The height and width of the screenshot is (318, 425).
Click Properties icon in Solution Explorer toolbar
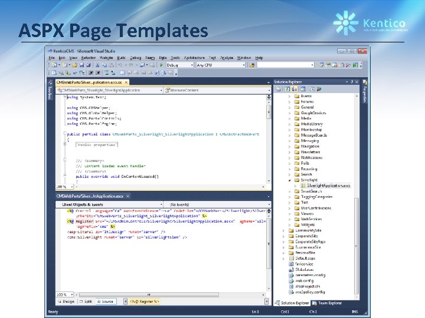[x=279, y=89]
